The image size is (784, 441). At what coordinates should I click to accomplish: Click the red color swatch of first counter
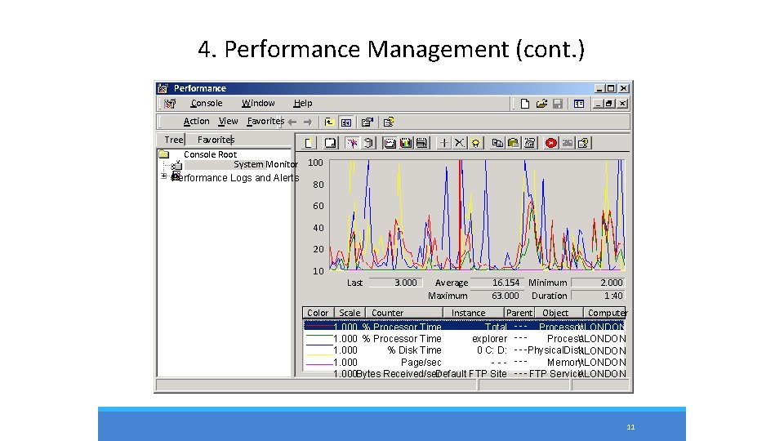pos(318,326)
